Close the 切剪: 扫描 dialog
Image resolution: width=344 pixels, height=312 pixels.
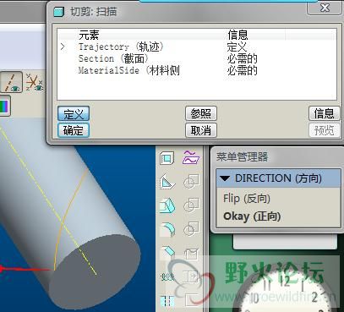325,8
